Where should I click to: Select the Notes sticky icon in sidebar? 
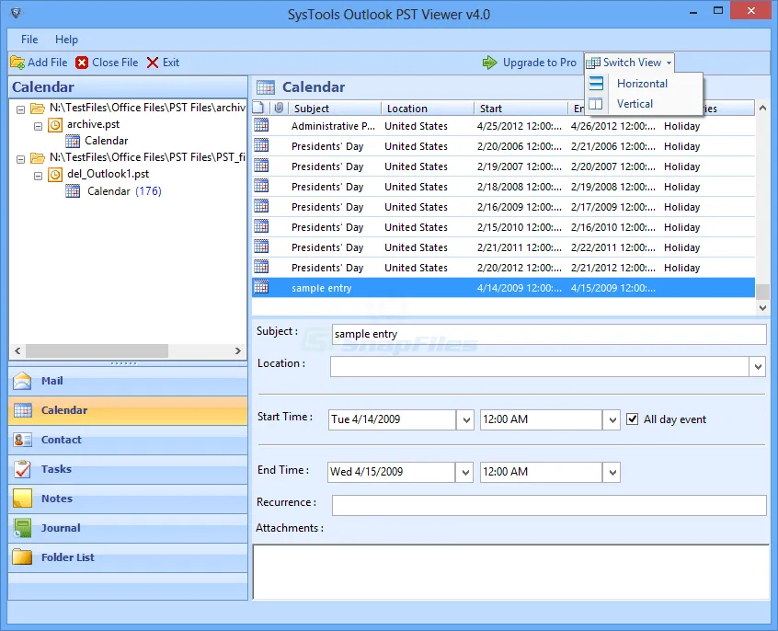coord(23,499)
